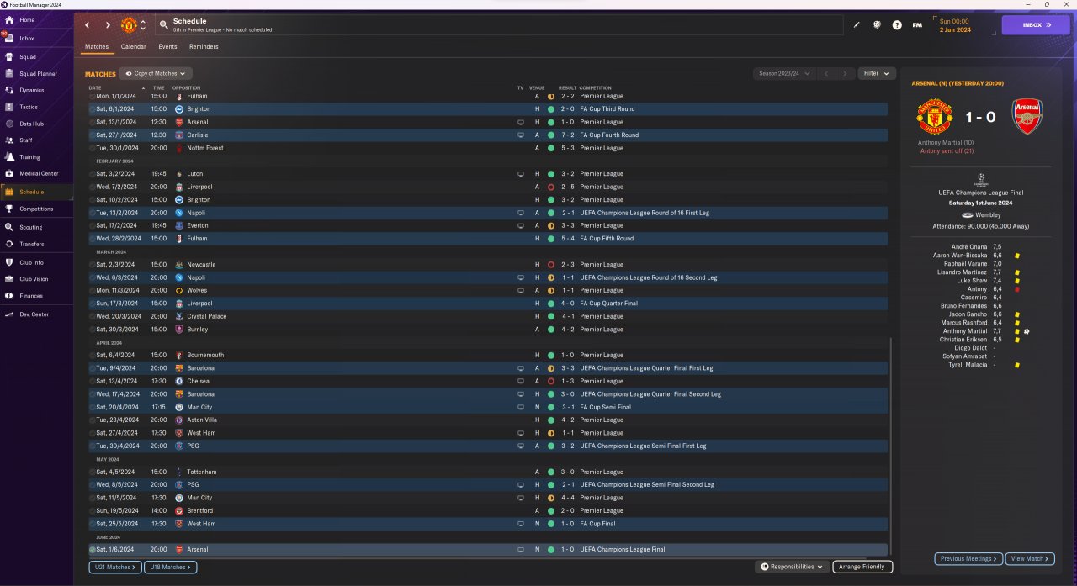
Task: Select the row marker for Sat, 13/1/2024
Action: point(92,122)
